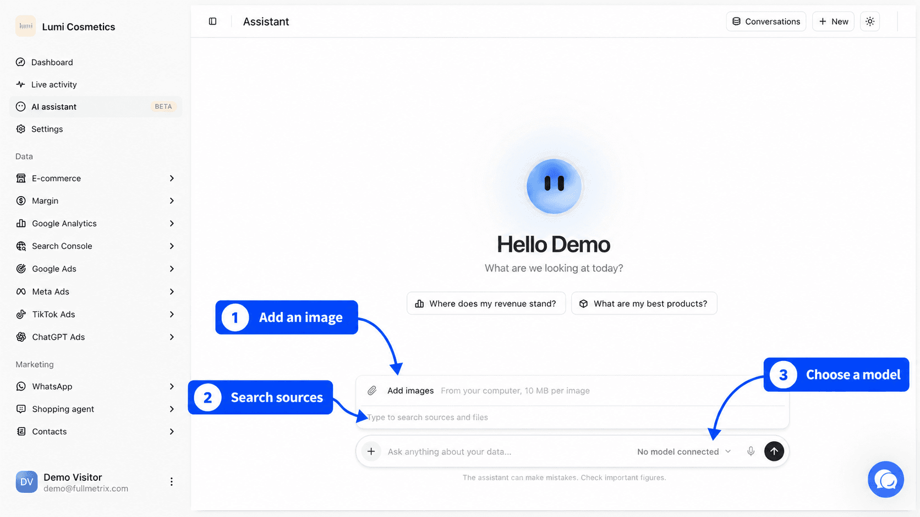
Task: Click the Google Ads target icon
Action: 21,269
